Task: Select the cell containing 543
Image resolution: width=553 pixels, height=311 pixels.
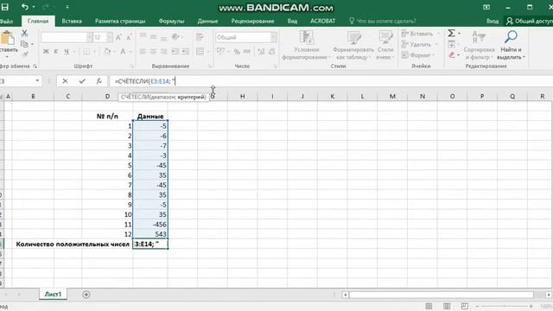Action: point(150,234)
